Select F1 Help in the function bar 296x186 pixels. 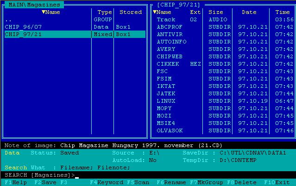pos(16,182)
